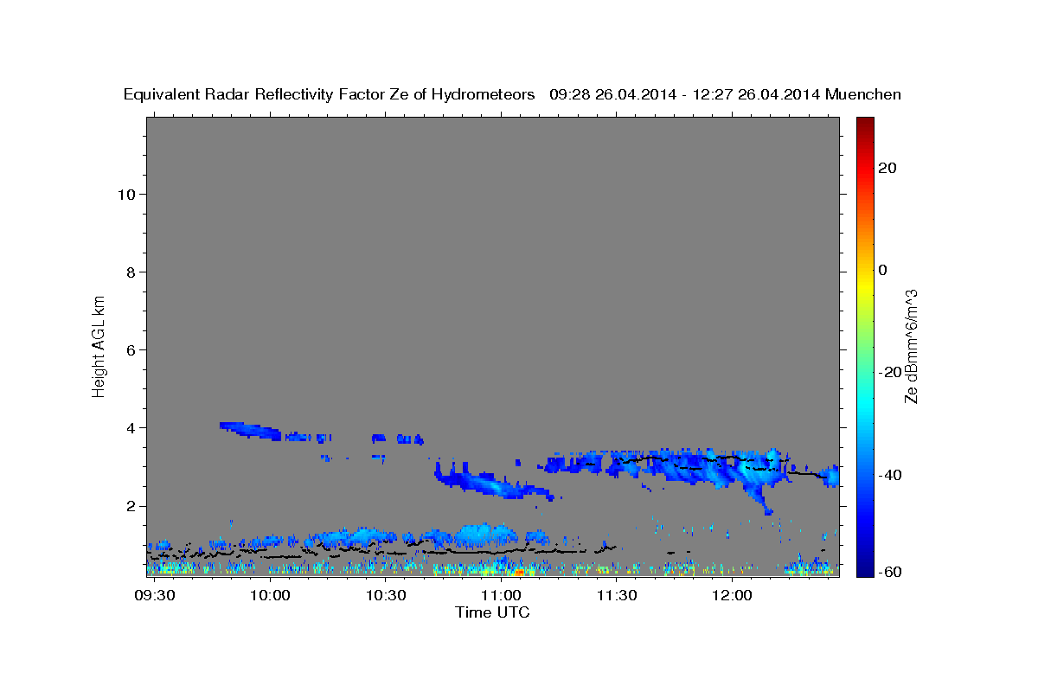
Task: Click the 'Height AGL km' axis label
Action: (99, 345)
